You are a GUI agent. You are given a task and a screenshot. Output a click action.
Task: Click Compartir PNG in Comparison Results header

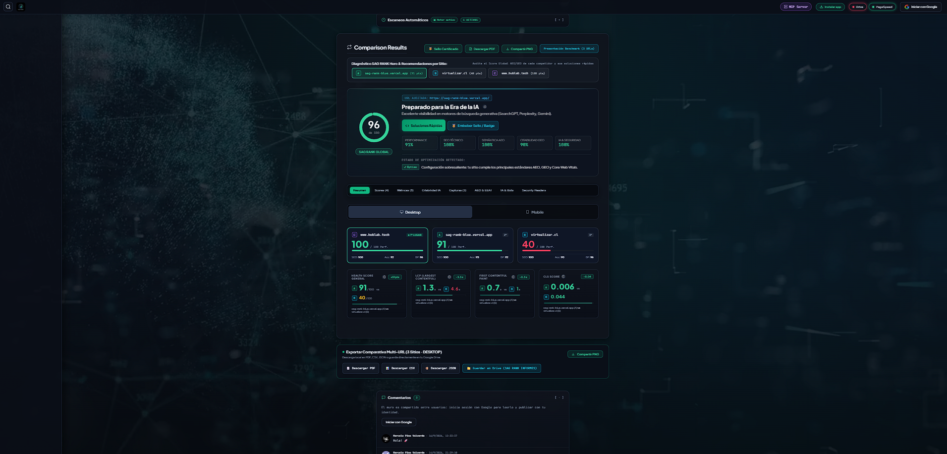coord(519,49)
